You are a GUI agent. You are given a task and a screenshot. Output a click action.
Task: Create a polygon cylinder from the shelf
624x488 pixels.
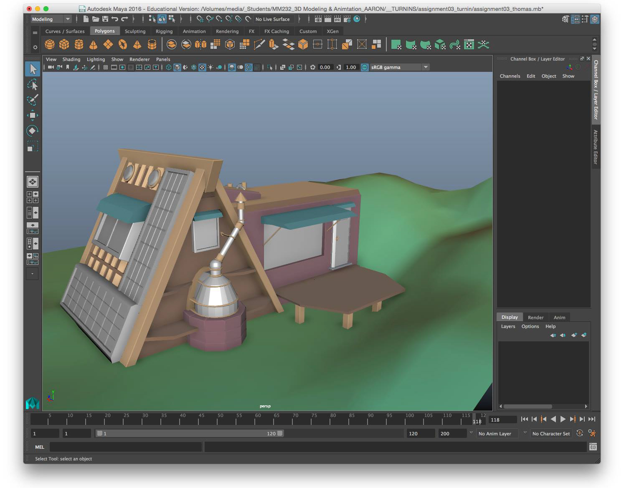[79, 44]
